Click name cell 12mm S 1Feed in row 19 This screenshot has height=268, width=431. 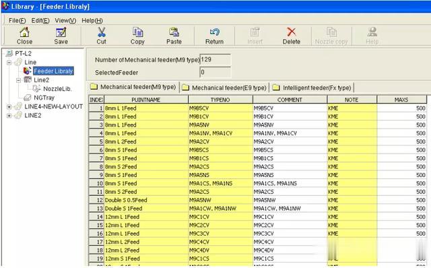(146, 259)
